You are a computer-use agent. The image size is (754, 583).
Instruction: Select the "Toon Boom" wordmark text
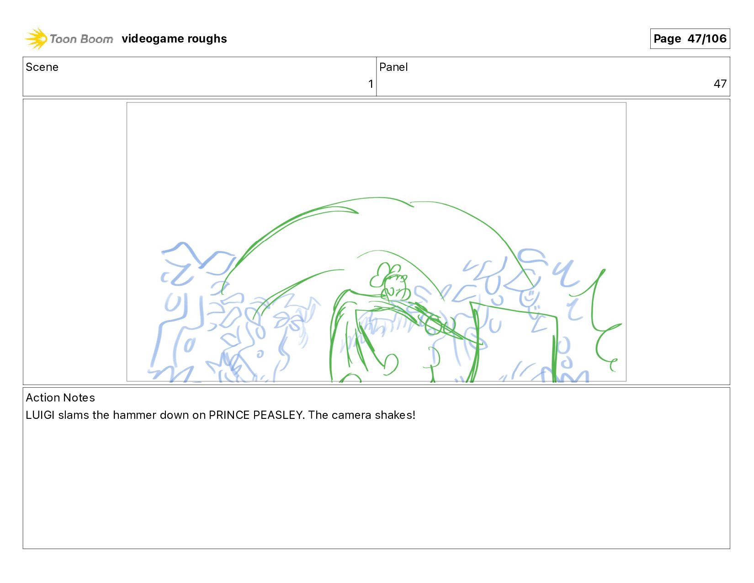pyautogui.click(x=81, y=39)
